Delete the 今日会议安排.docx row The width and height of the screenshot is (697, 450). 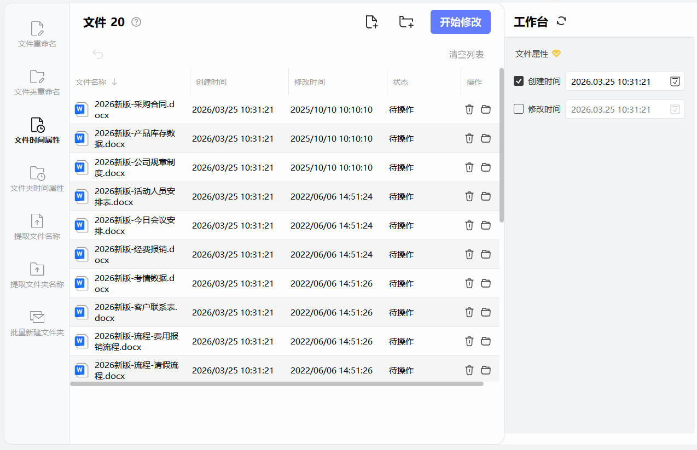[x=469, y=225]
